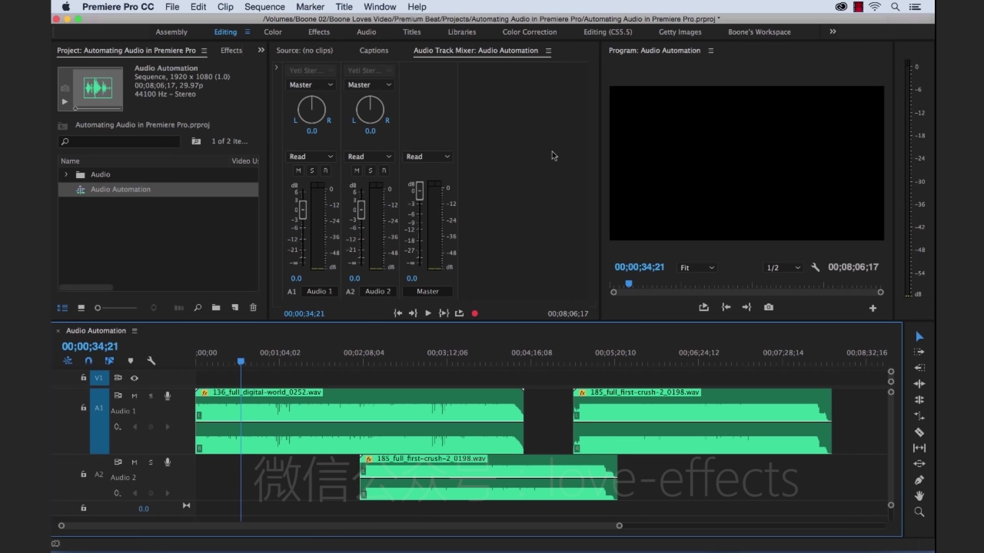Image resolution: width=984 pixels, height=553 pixels.
Task: Switch Project panel to icon view
Action: point(81,308)
